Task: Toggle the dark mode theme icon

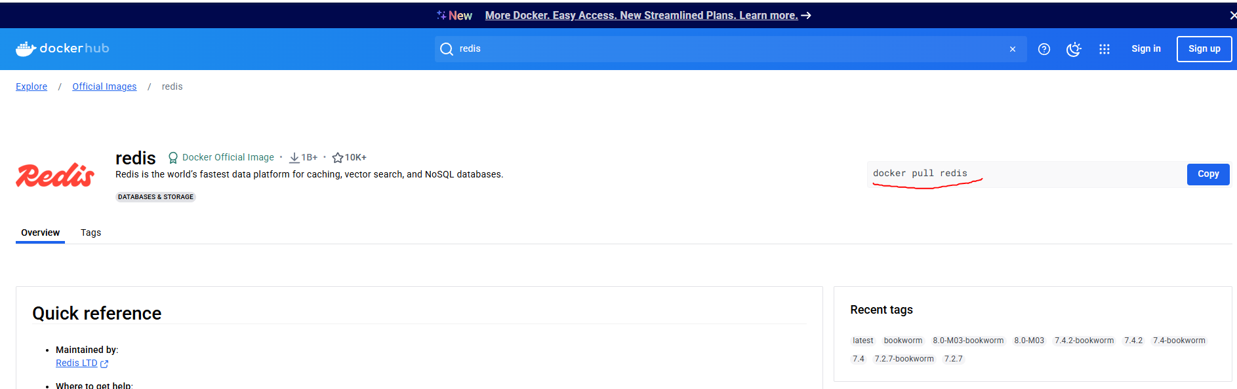Action: 1074,49
